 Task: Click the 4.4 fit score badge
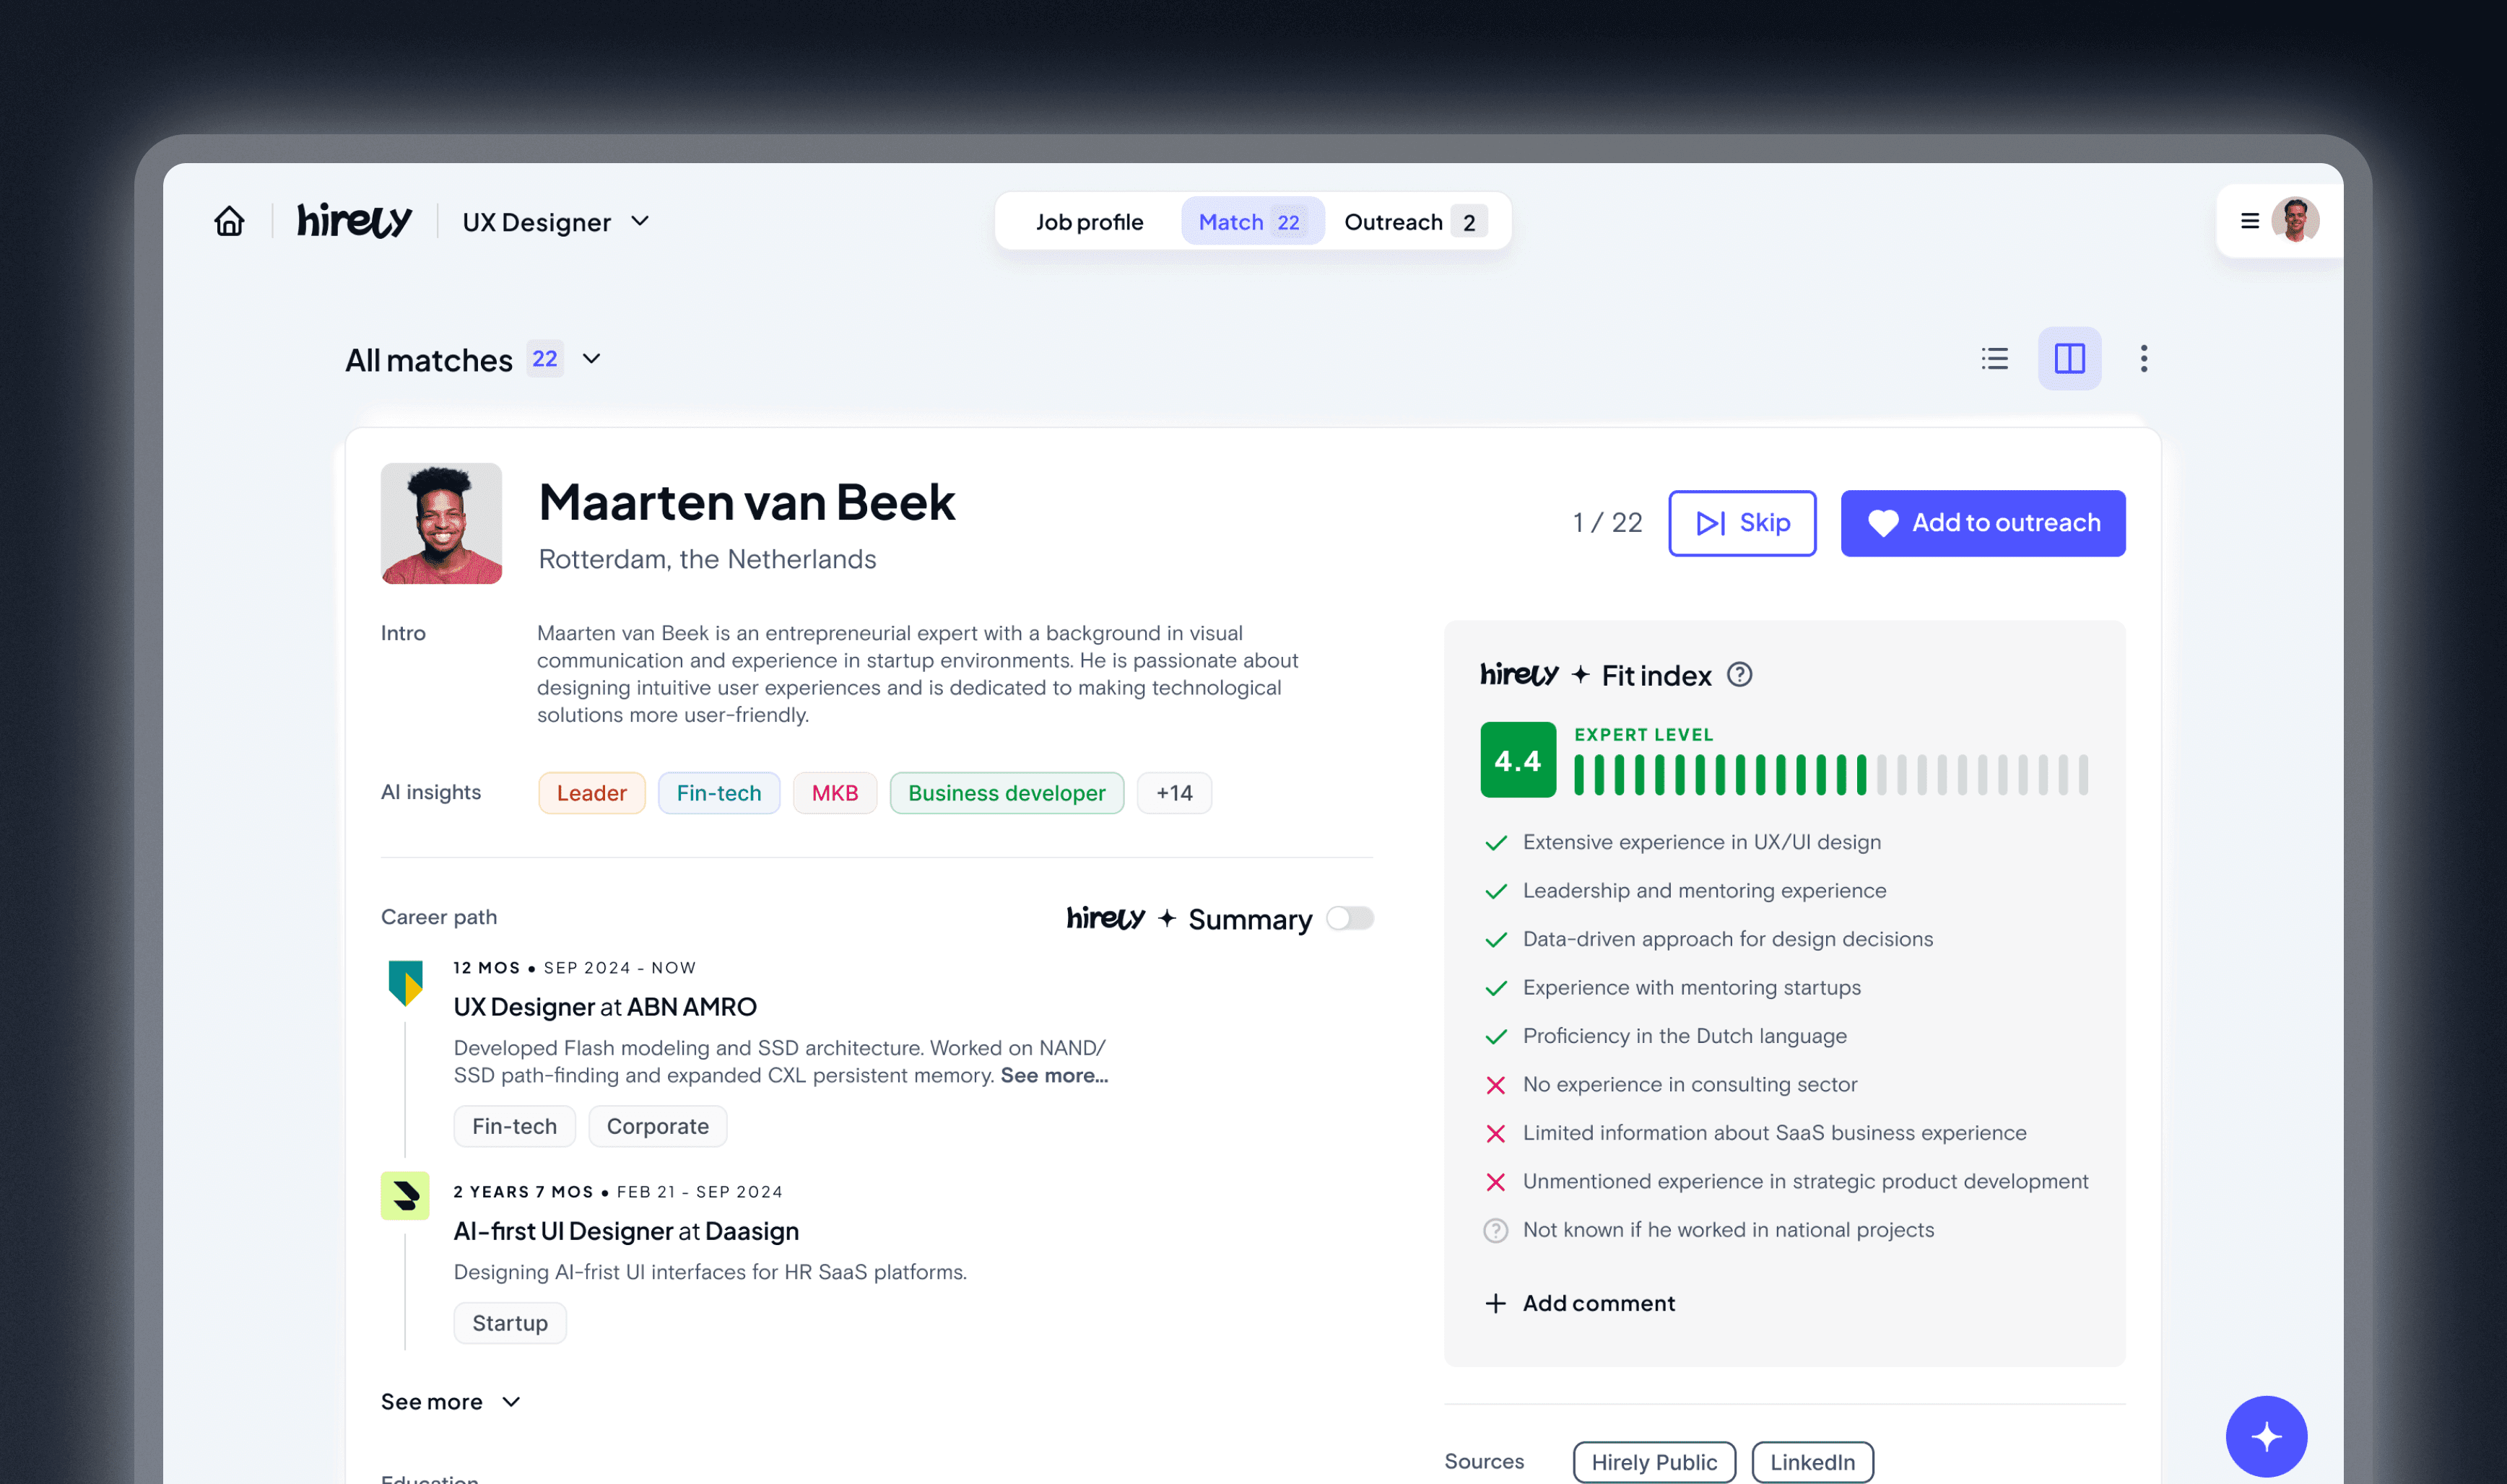tap(1518, 760)
